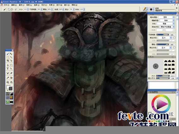
Task: Select the Pen tool in the toolbox
Action: pyautogui.click(x=8, y=65)
